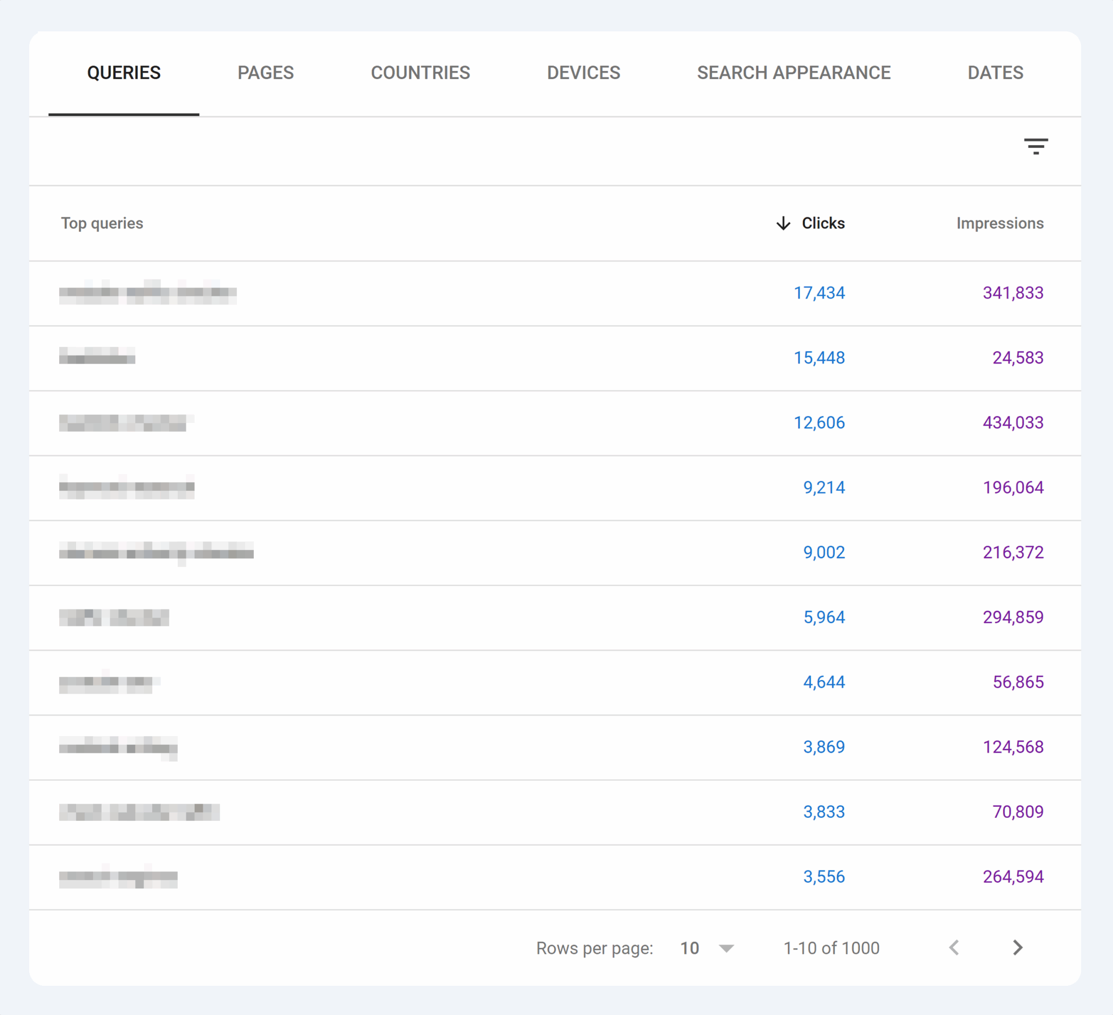Viewport: 1113px width, 1015px height.
Task: Go to previous page of results
Action: 954,948
